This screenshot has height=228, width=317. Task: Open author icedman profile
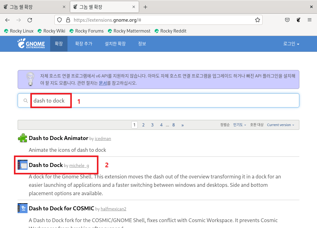coord(103,138)
